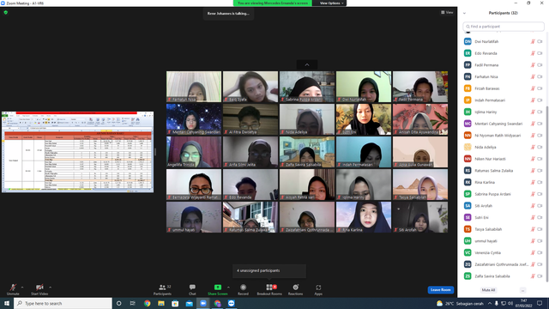Screen dimensions: 549x309
Task: Open Microsoft Store from taskbar
Action: 175,303
